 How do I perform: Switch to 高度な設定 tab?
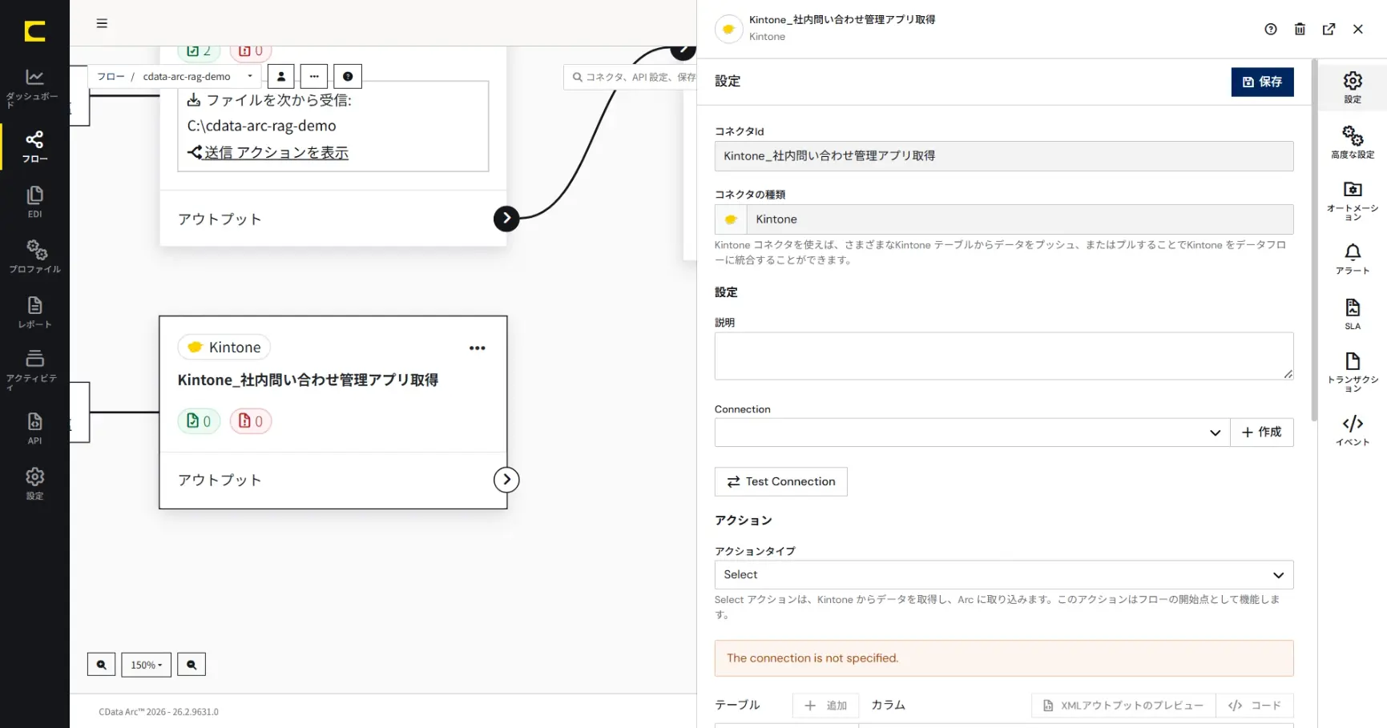tap(1353, 142)
